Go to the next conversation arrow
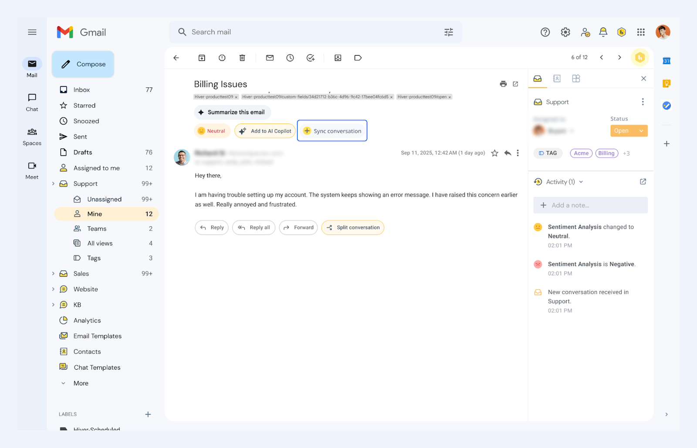This screenshot has width=697, height=448. (x=619, y=57)
